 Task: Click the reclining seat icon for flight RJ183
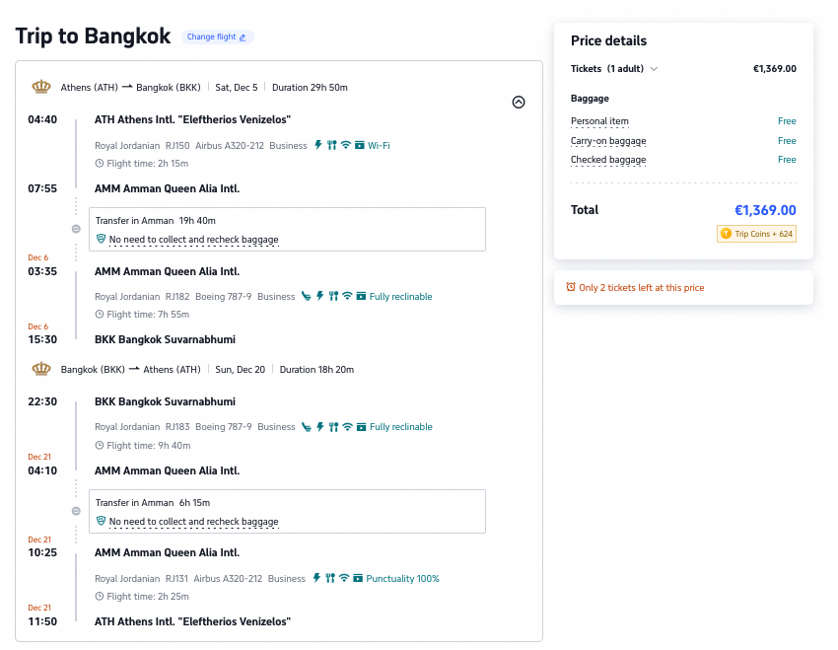[307, 426]
